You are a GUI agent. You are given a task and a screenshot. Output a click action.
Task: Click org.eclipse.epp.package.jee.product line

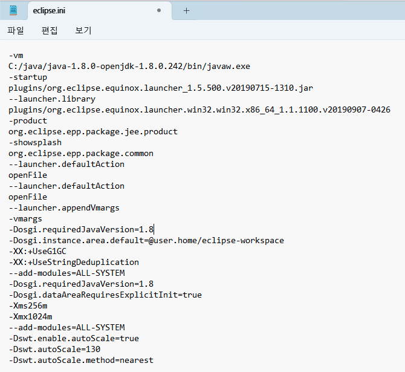(x=93, y=132)
